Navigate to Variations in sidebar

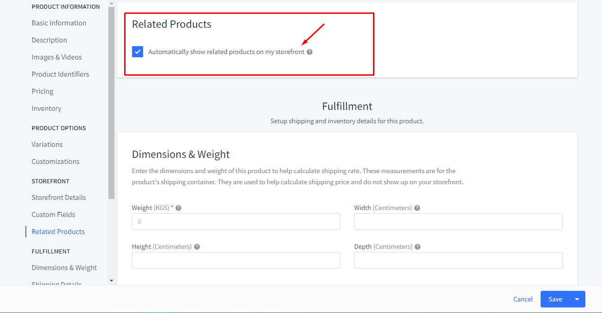pos(47,144)
